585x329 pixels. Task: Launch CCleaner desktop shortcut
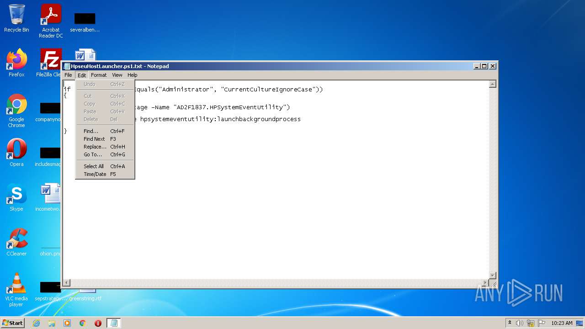(16, 242)
